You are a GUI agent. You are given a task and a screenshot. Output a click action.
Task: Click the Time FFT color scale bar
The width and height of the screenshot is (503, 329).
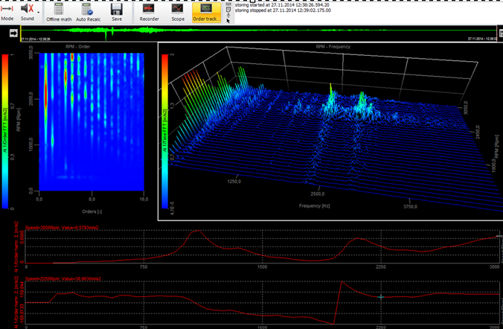coord(165,132)
